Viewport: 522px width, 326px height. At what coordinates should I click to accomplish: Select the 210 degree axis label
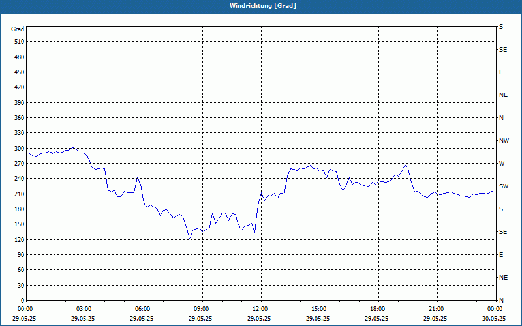click(19, 194)
